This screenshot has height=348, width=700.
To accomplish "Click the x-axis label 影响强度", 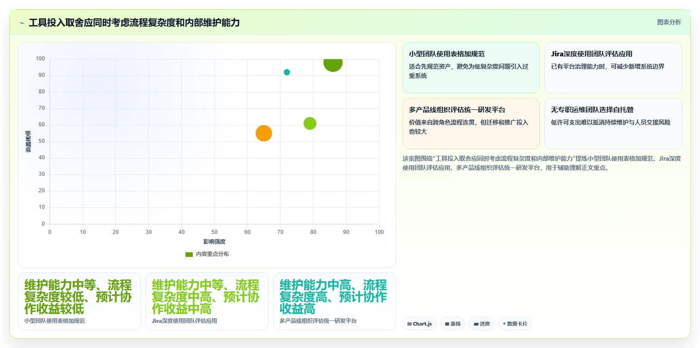I will point(214,241).
